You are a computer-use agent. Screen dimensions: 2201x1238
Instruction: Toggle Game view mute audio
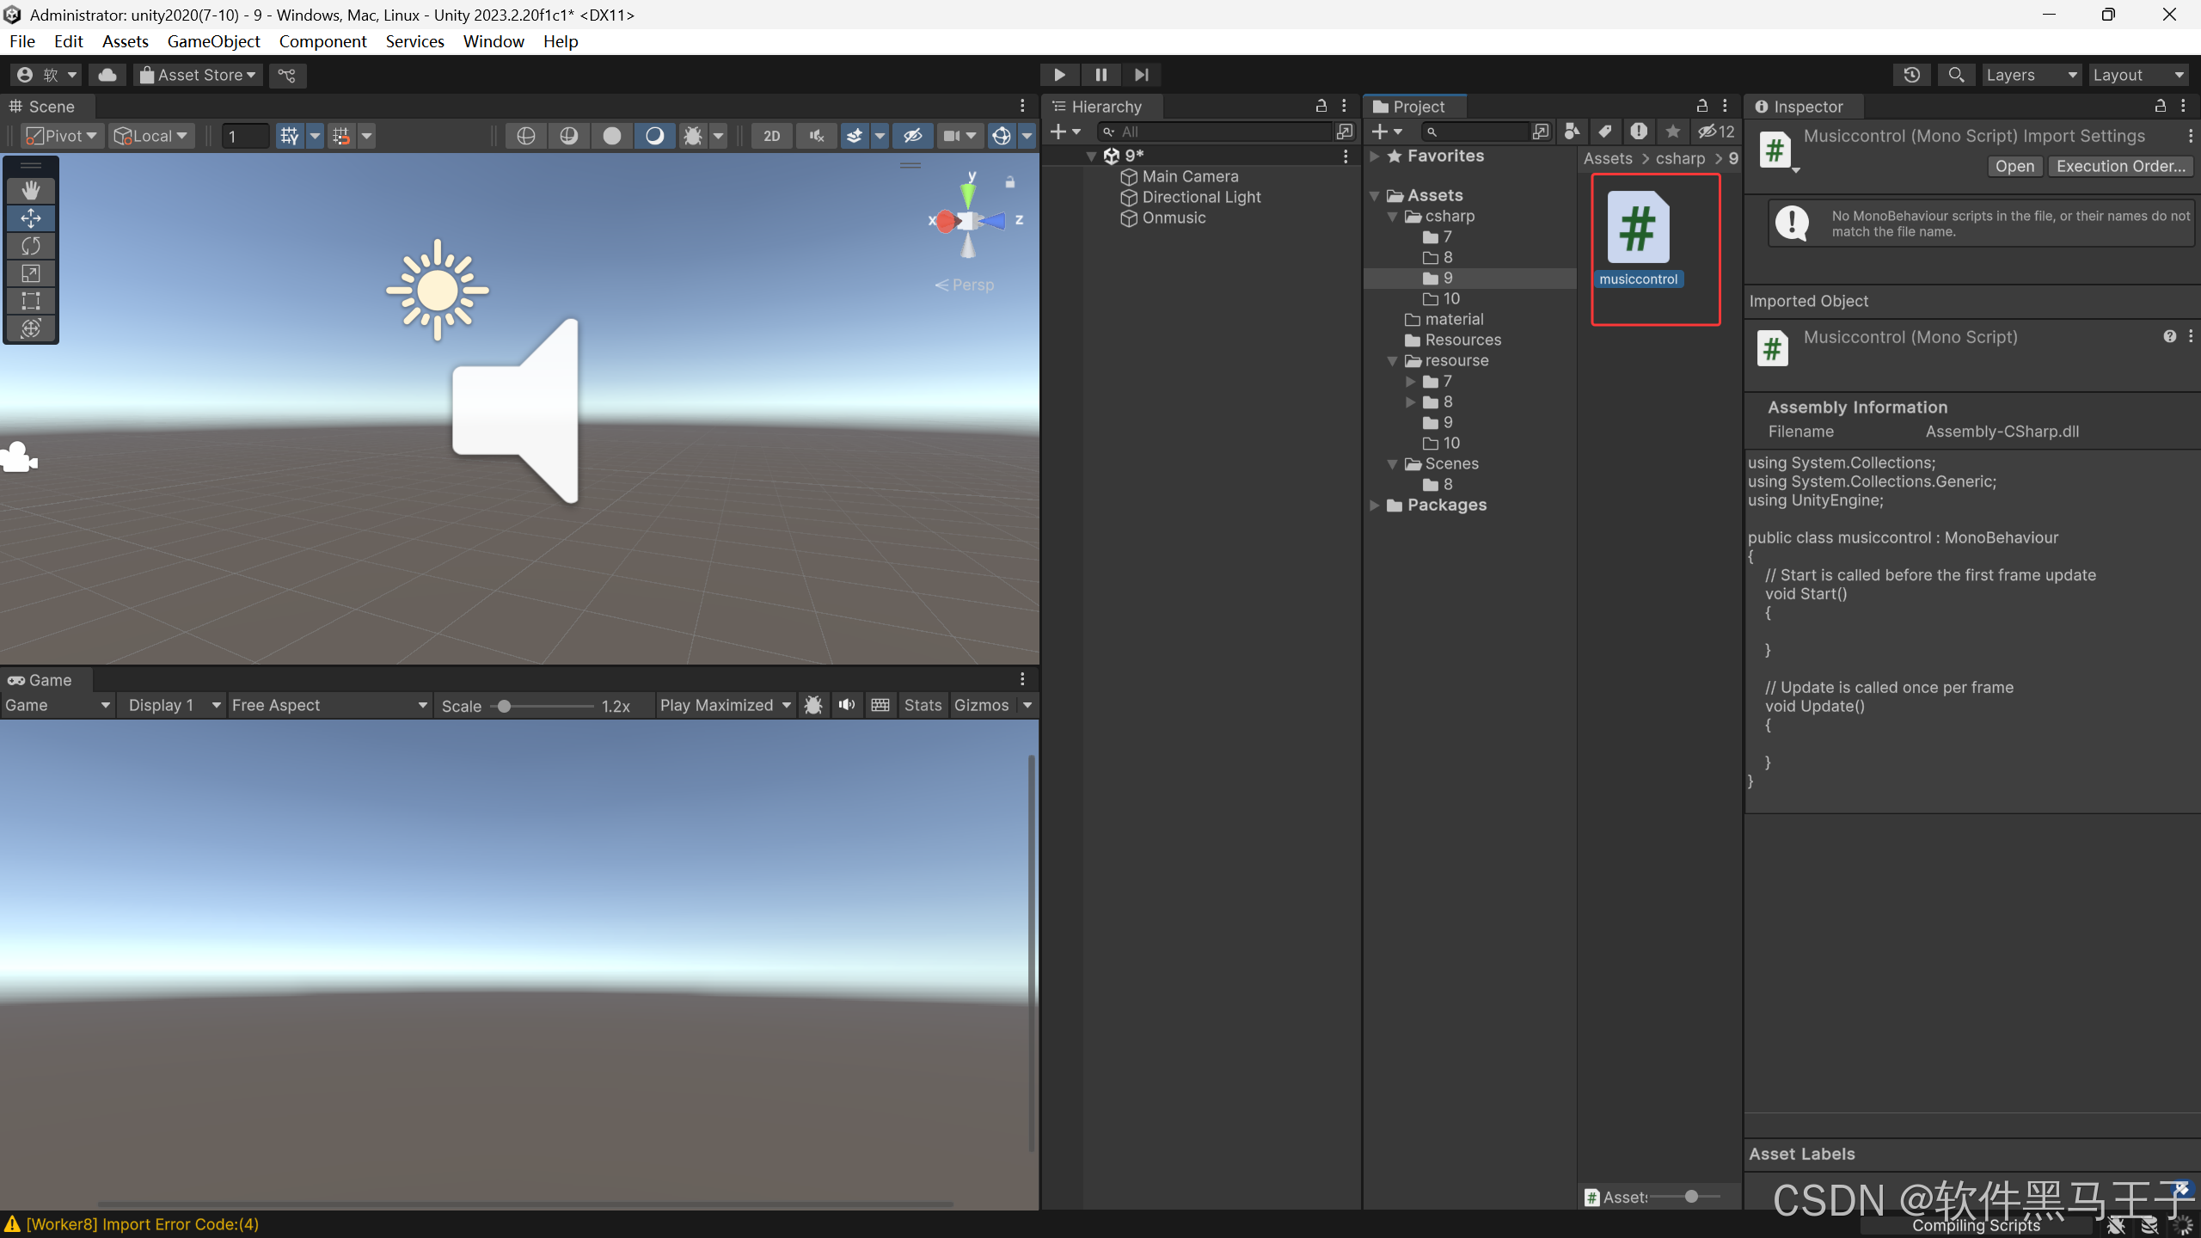pos(847,705)
